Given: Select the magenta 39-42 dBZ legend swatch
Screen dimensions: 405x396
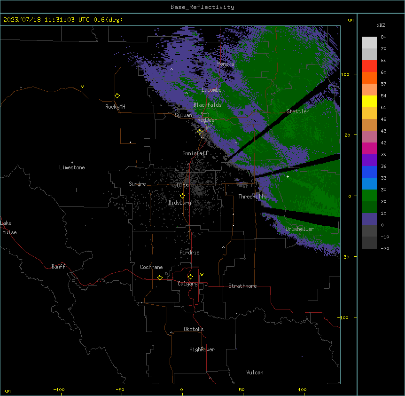Looking at the screenshot, I should click(x=369, y=148).
